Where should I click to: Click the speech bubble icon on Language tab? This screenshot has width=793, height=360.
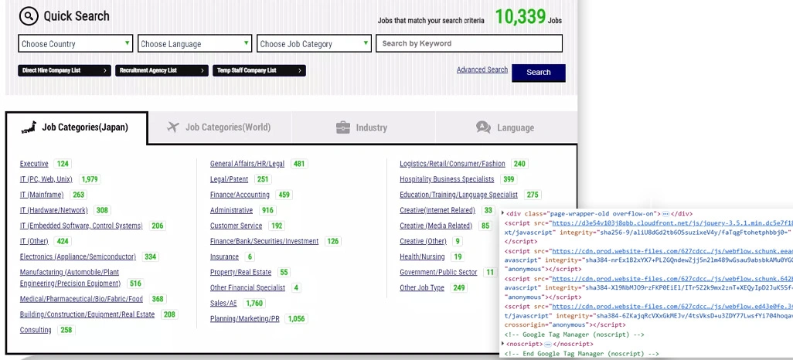[484, 127]
